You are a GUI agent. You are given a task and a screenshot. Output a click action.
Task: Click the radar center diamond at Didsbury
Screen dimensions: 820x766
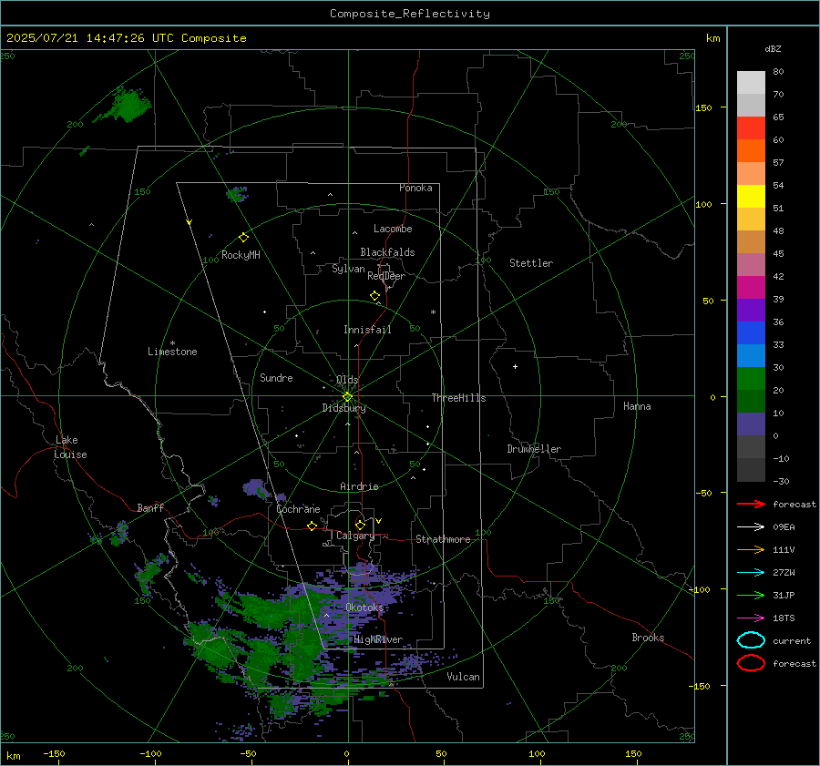[348, 397]
